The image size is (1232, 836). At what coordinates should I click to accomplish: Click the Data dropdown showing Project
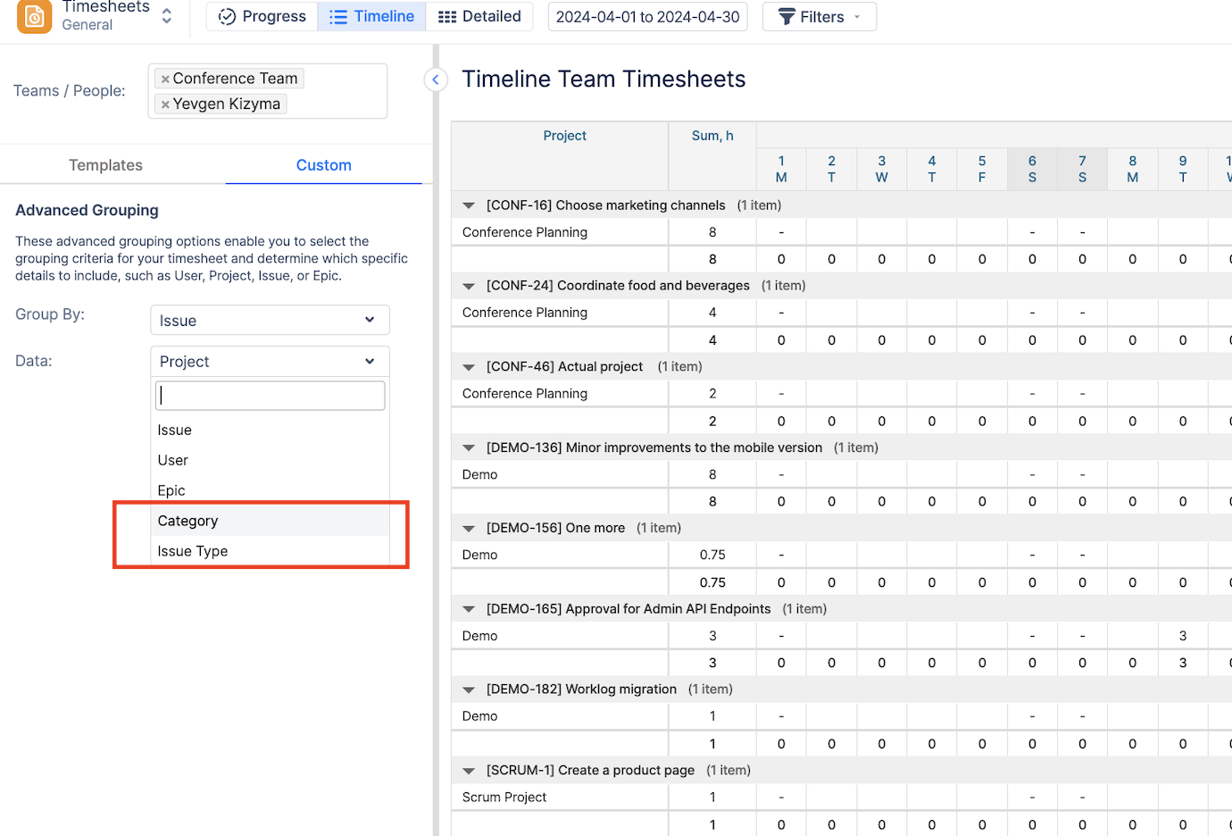point(270,362)
